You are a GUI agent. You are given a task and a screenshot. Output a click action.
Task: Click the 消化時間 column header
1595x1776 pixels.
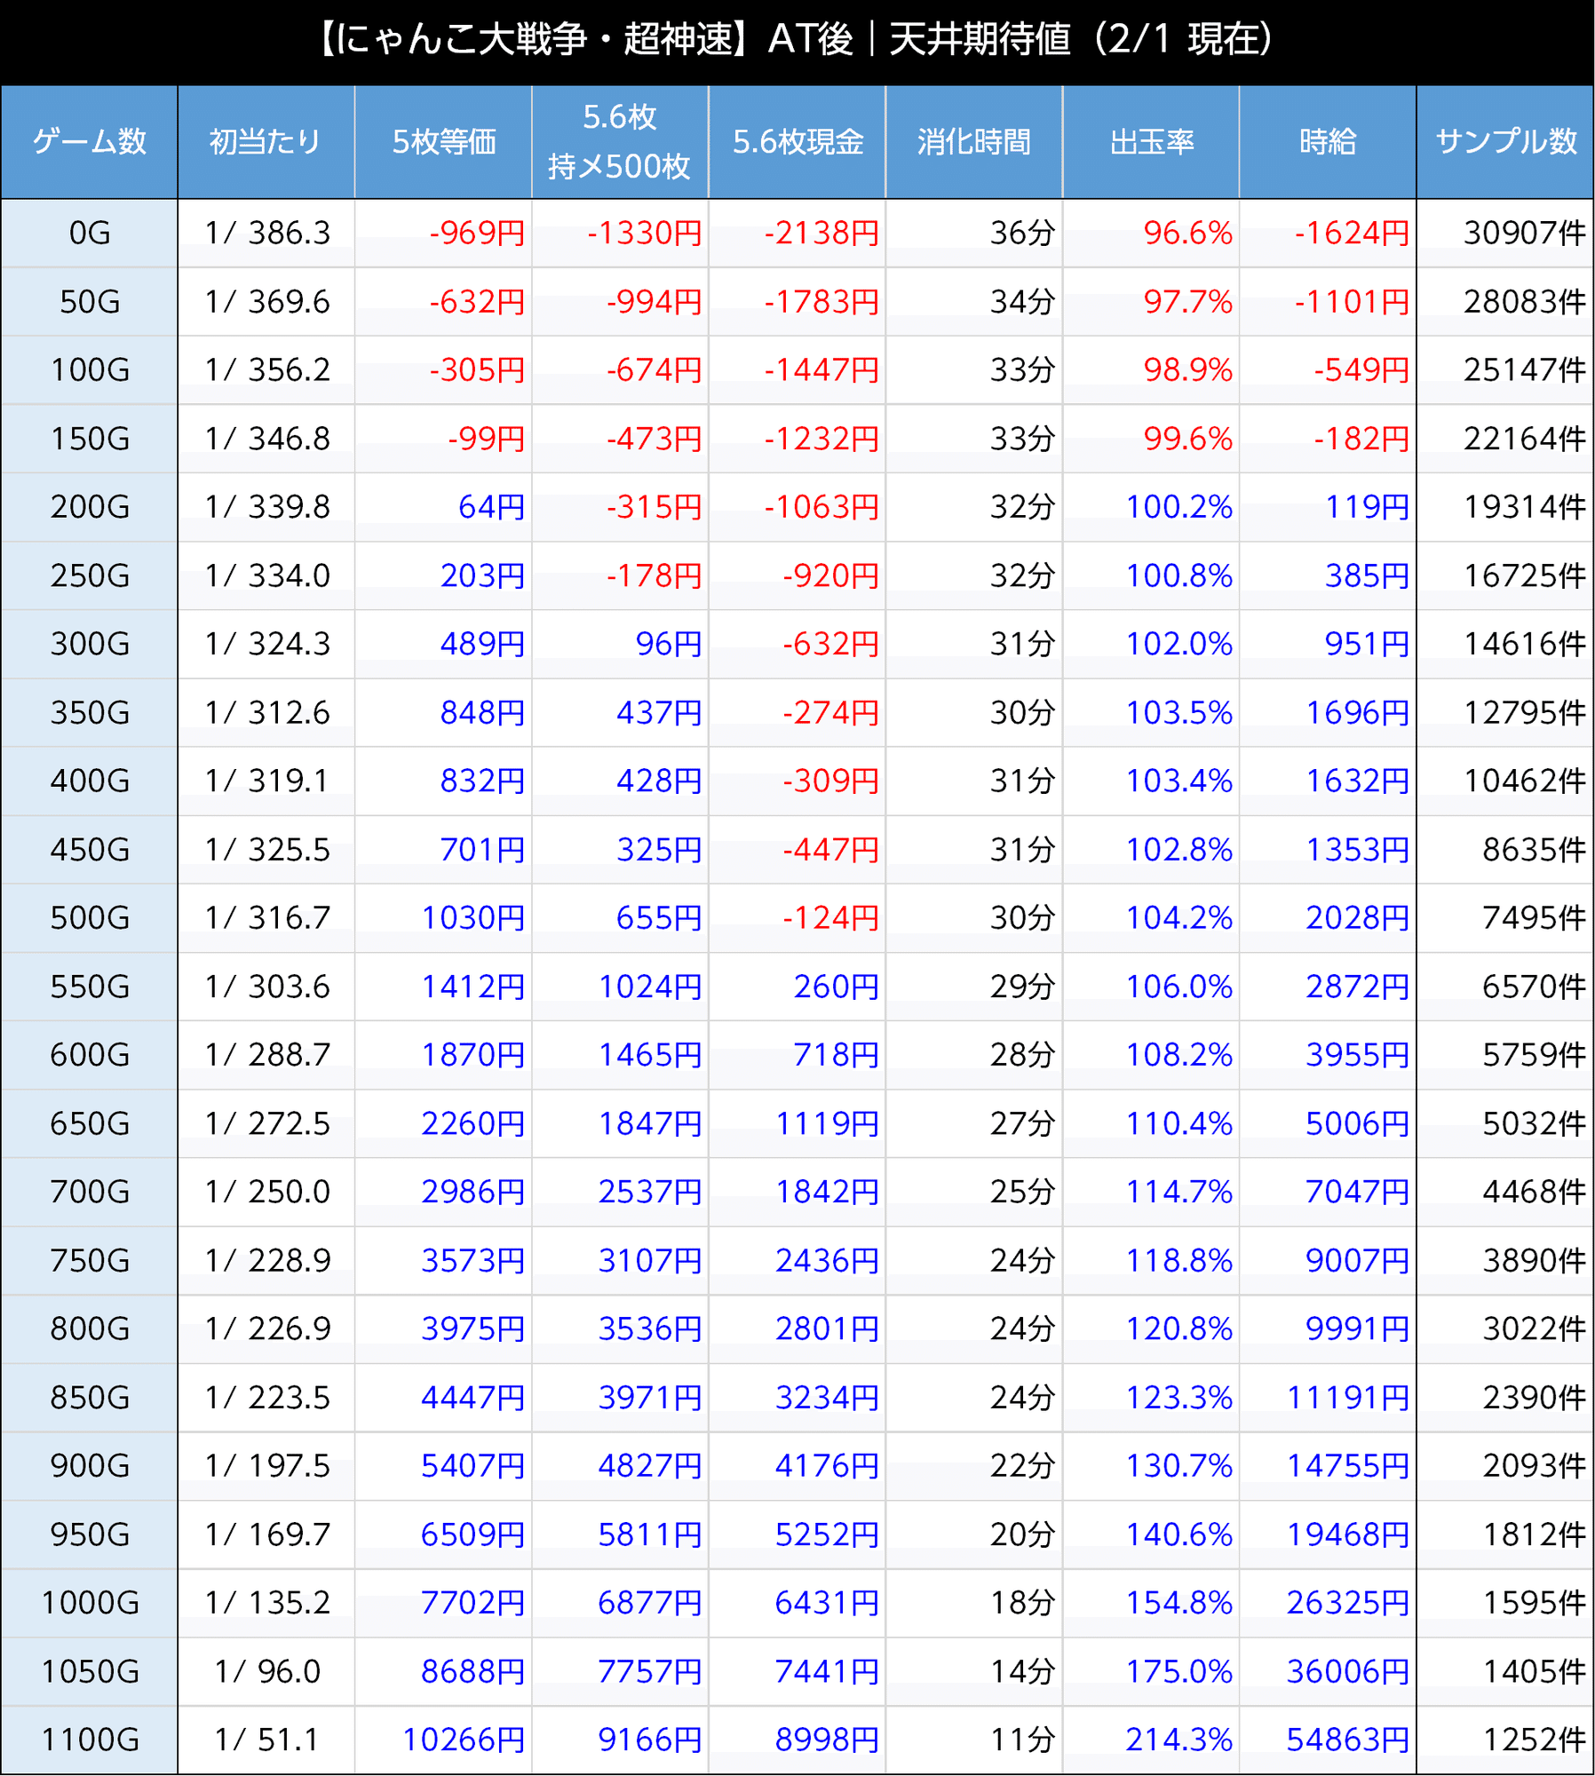point(973,141)
